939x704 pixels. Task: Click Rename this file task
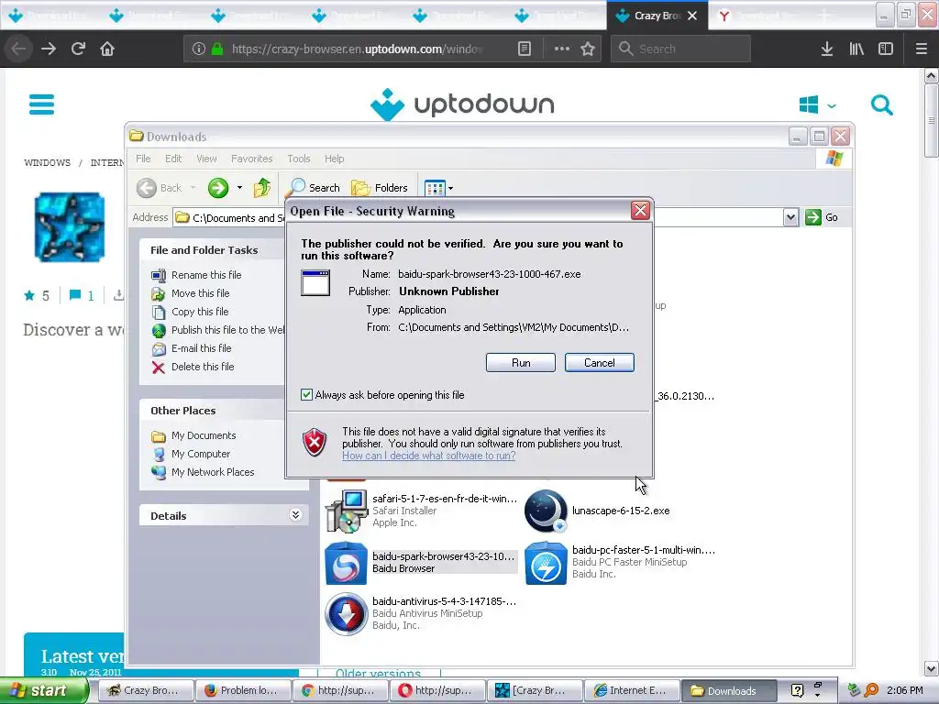pos(206,275)
